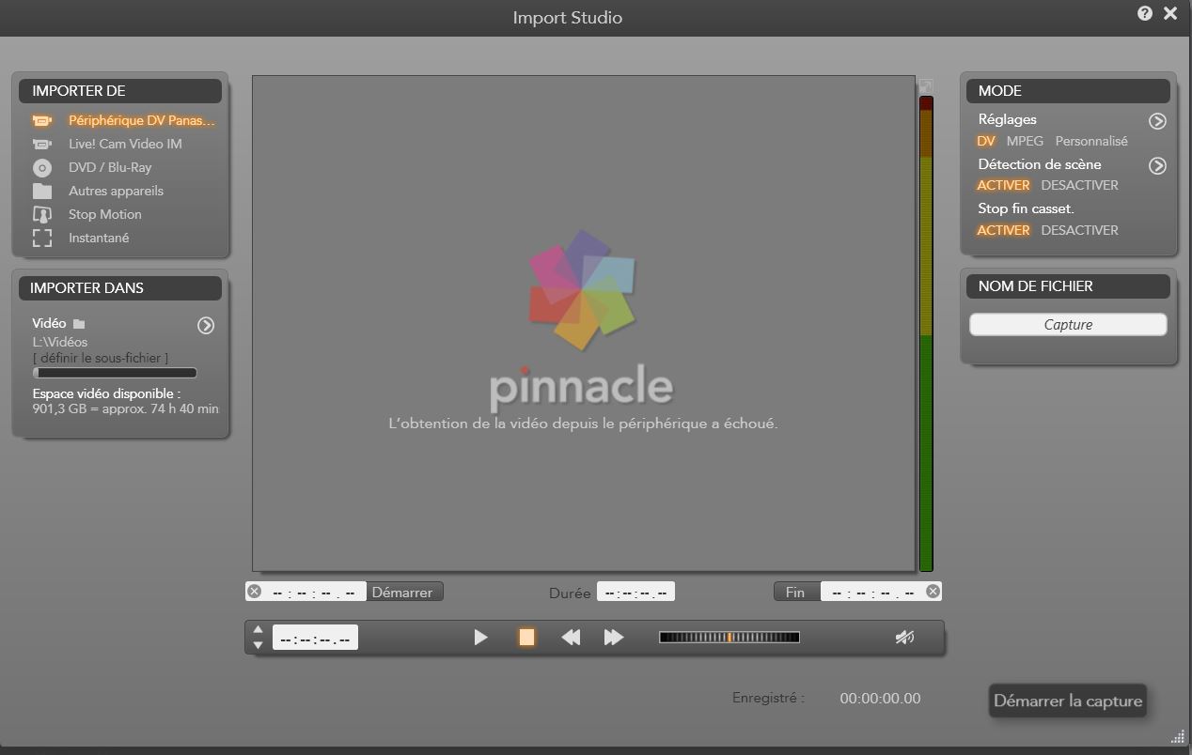Click the preview full-screen icon above meter

pyautogui.click(x=926, y=85)
